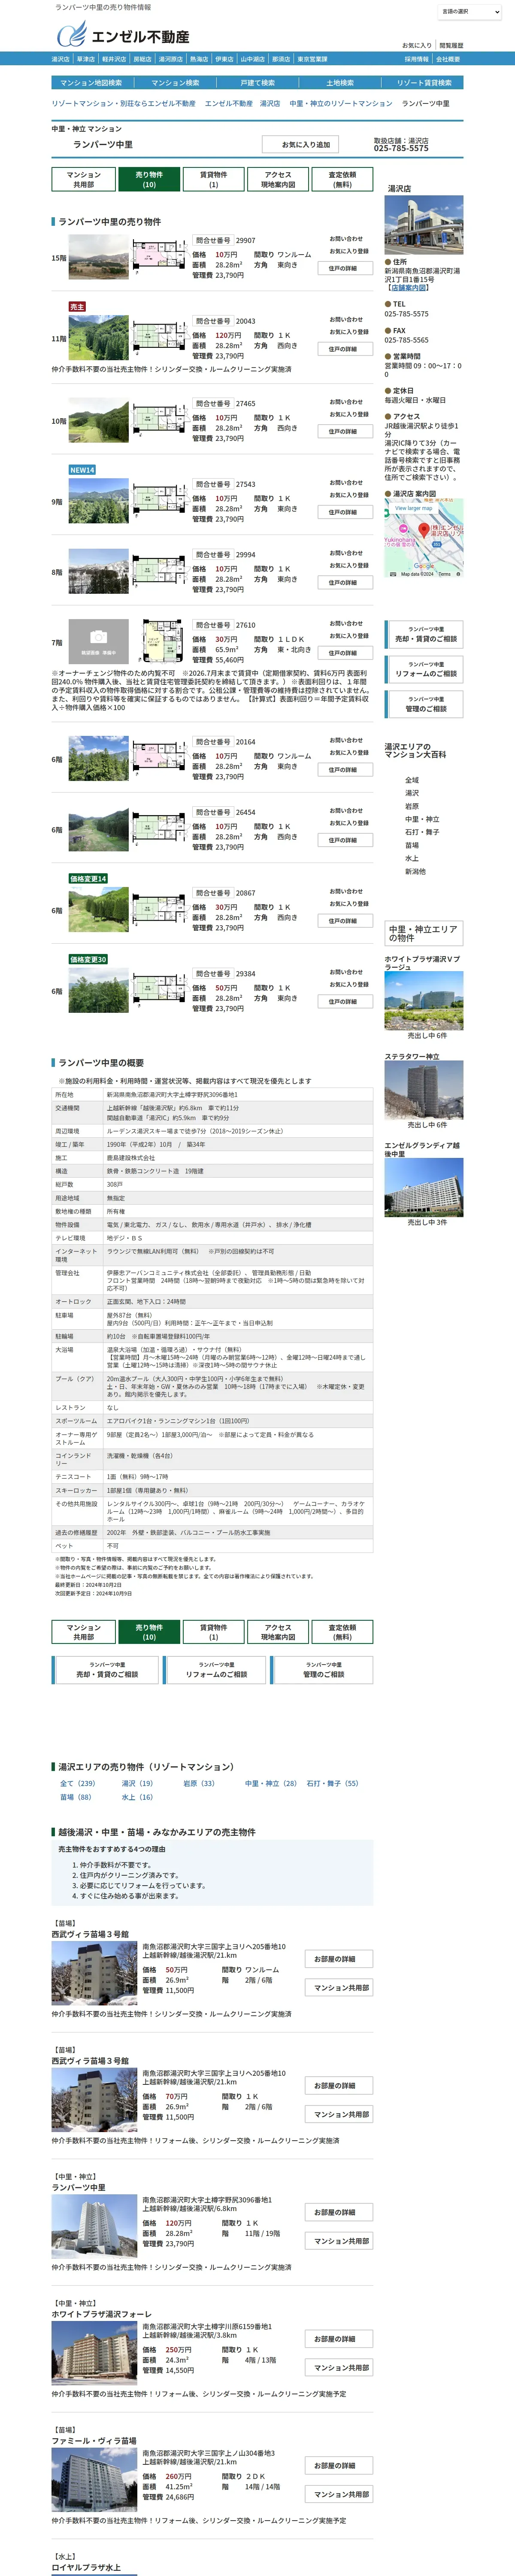Open the お気に入り link in header
This screenshot has width=515, height=2576.
point(417,46)
